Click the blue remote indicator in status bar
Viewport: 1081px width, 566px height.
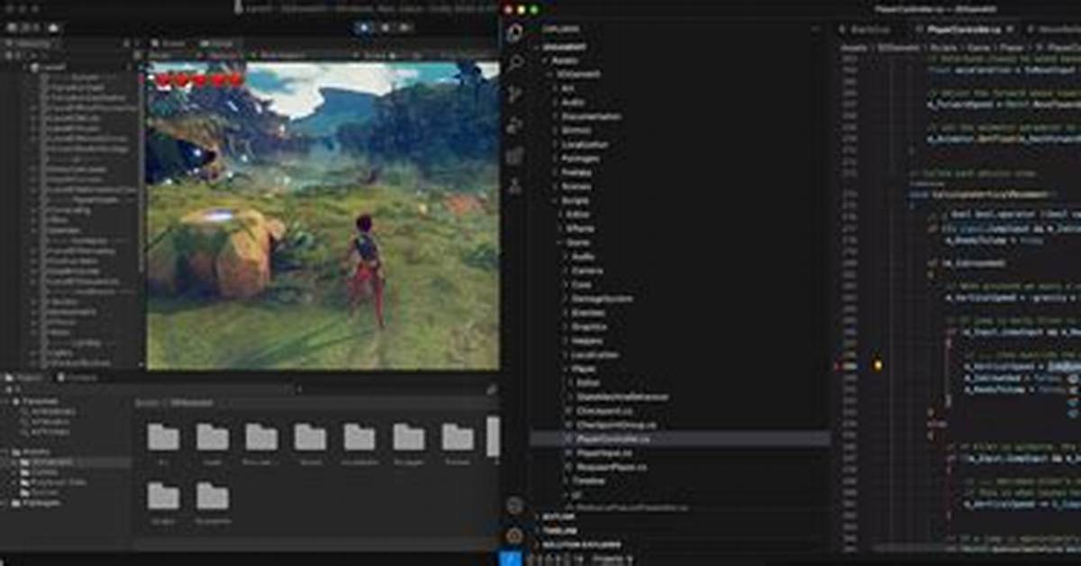tap(510, 559)
